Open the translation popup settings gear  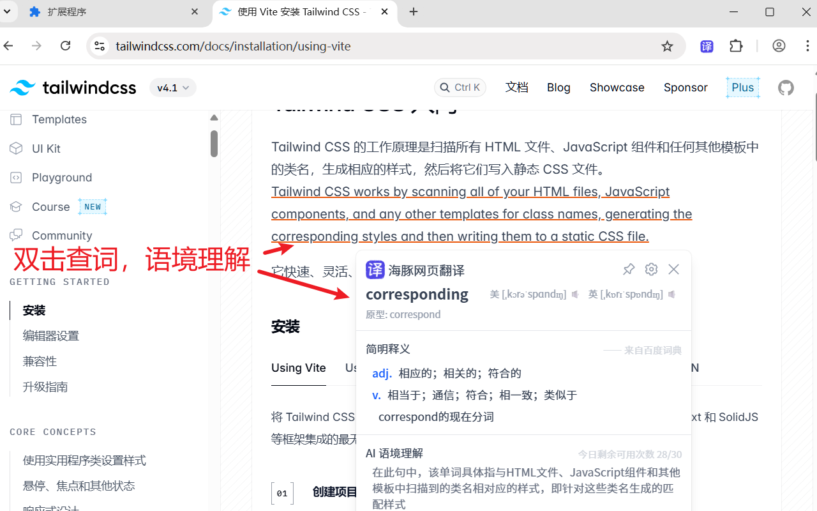click(x=651, y=269)
